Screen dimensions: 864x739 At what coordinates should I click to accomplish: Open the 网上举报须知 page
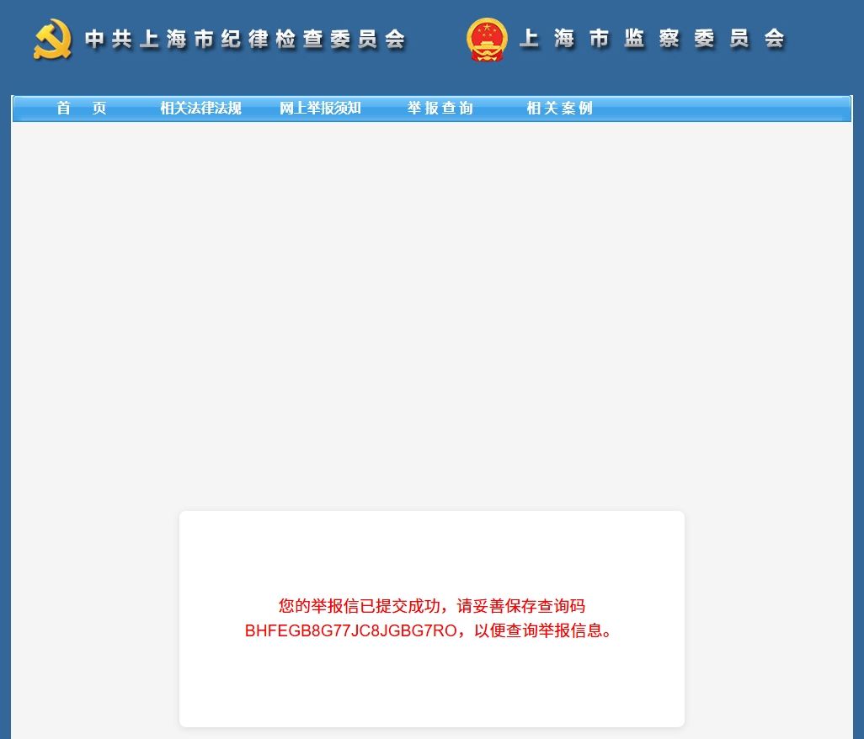pyautogui.click(x=320, y=109)
